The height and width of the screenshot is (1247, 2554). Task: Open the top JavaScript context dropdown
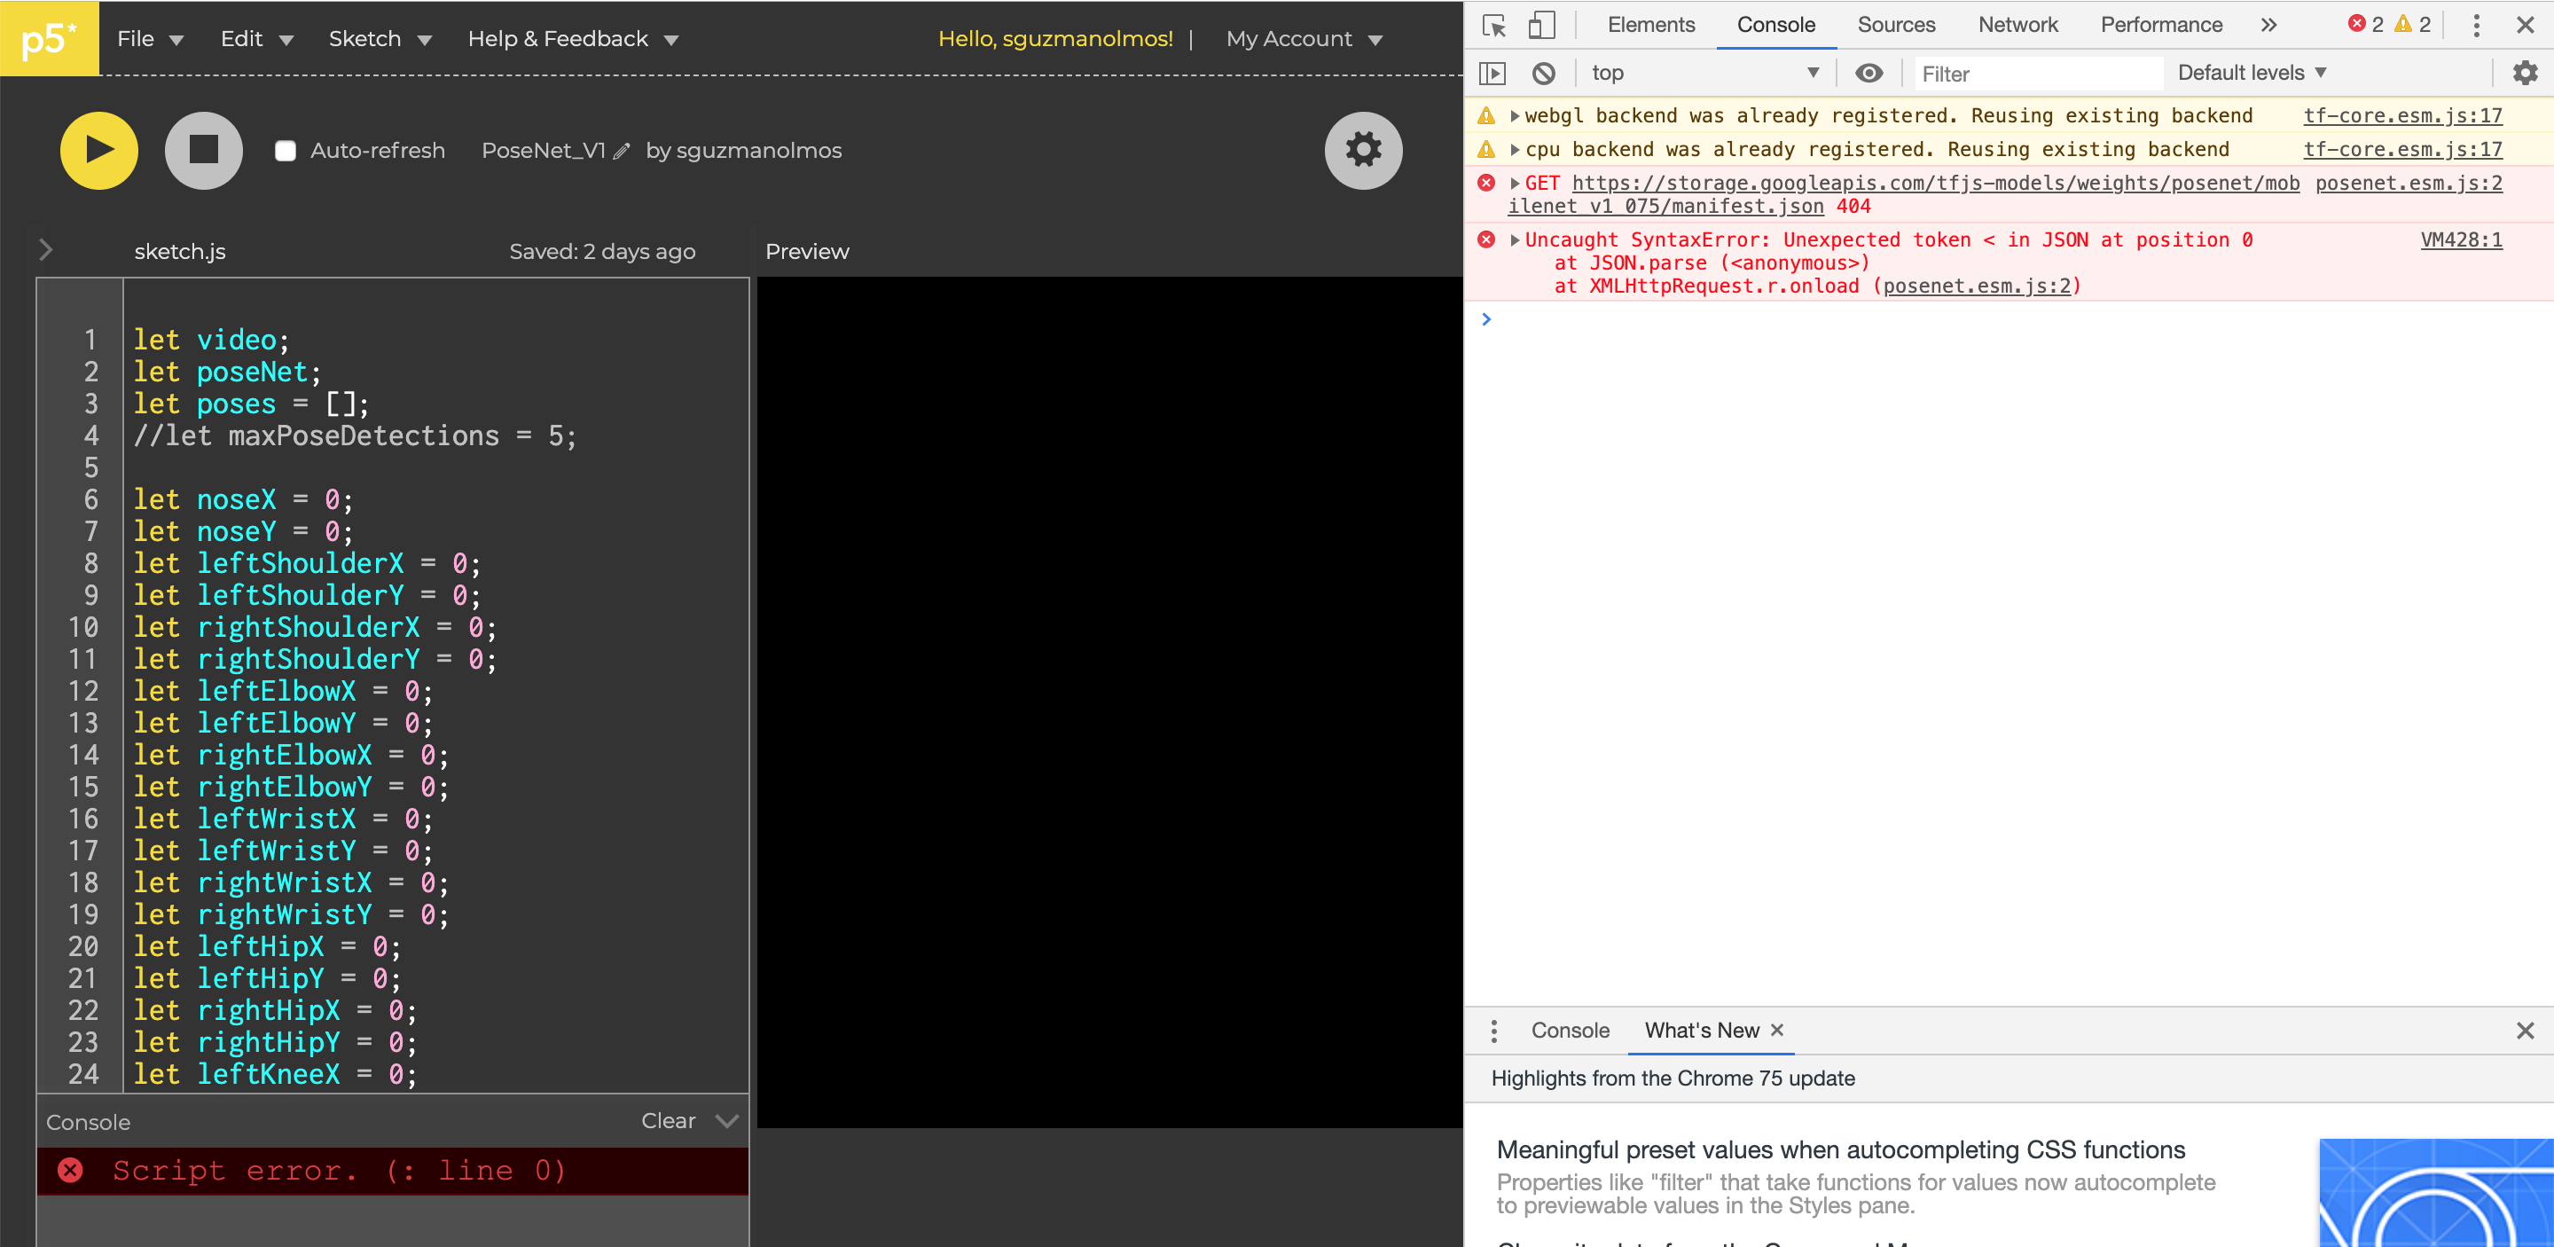coord(1704,74)
